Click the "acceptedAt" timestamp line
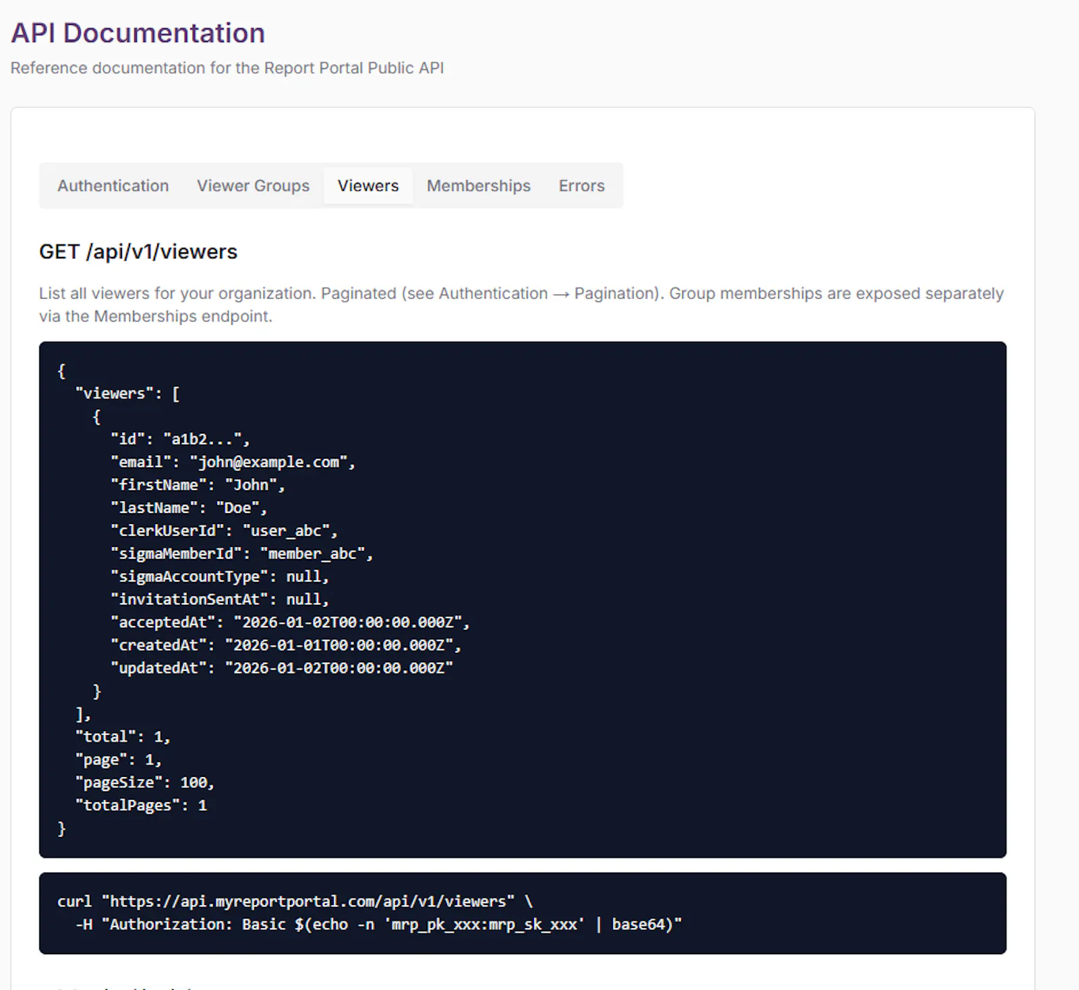 (290, 622)
